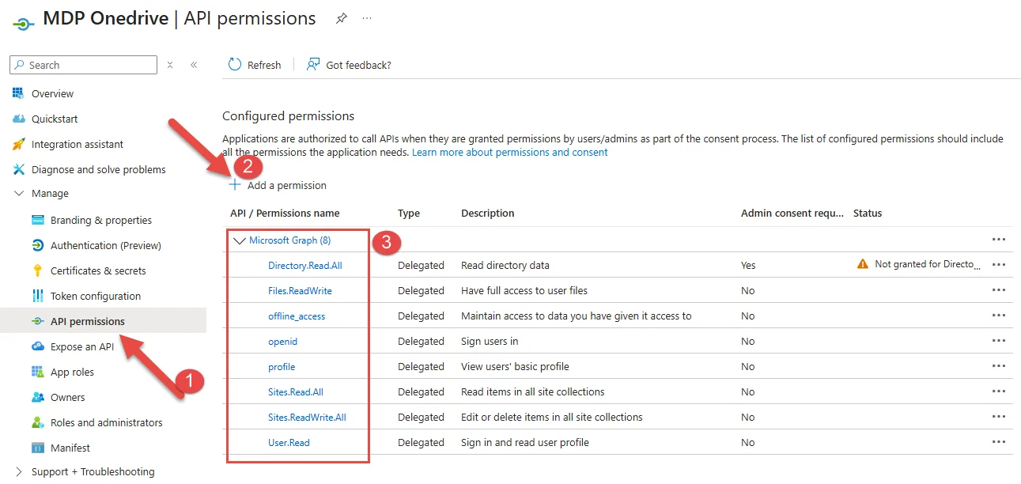Open the more options ellipsis in title
Viewport: 1021px width, 484px height.
point(367,18)
